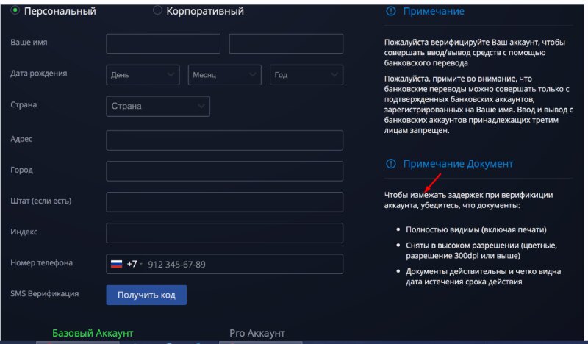Open the small arrow next to the +7 code
Viewport: 588px width, 344px height.
(x=141, y=264)
